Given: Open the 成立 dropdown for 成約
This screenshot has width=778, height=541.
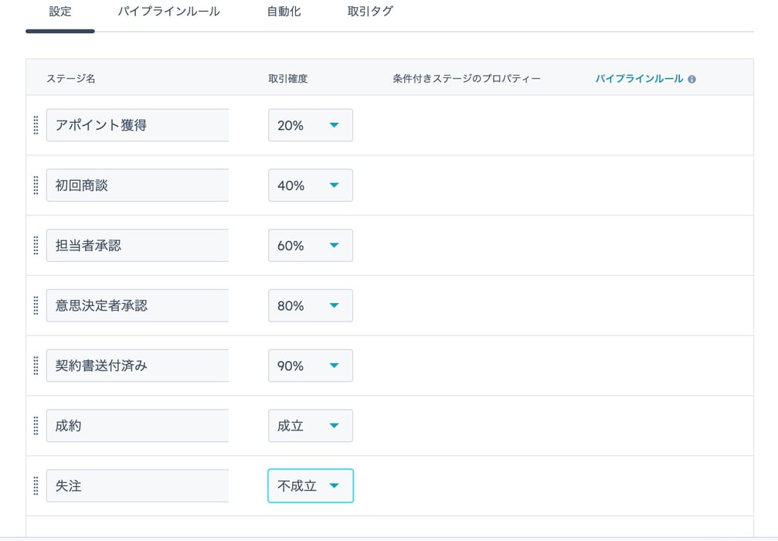Looking at the screenshot, I should click(x=310, y=425).
